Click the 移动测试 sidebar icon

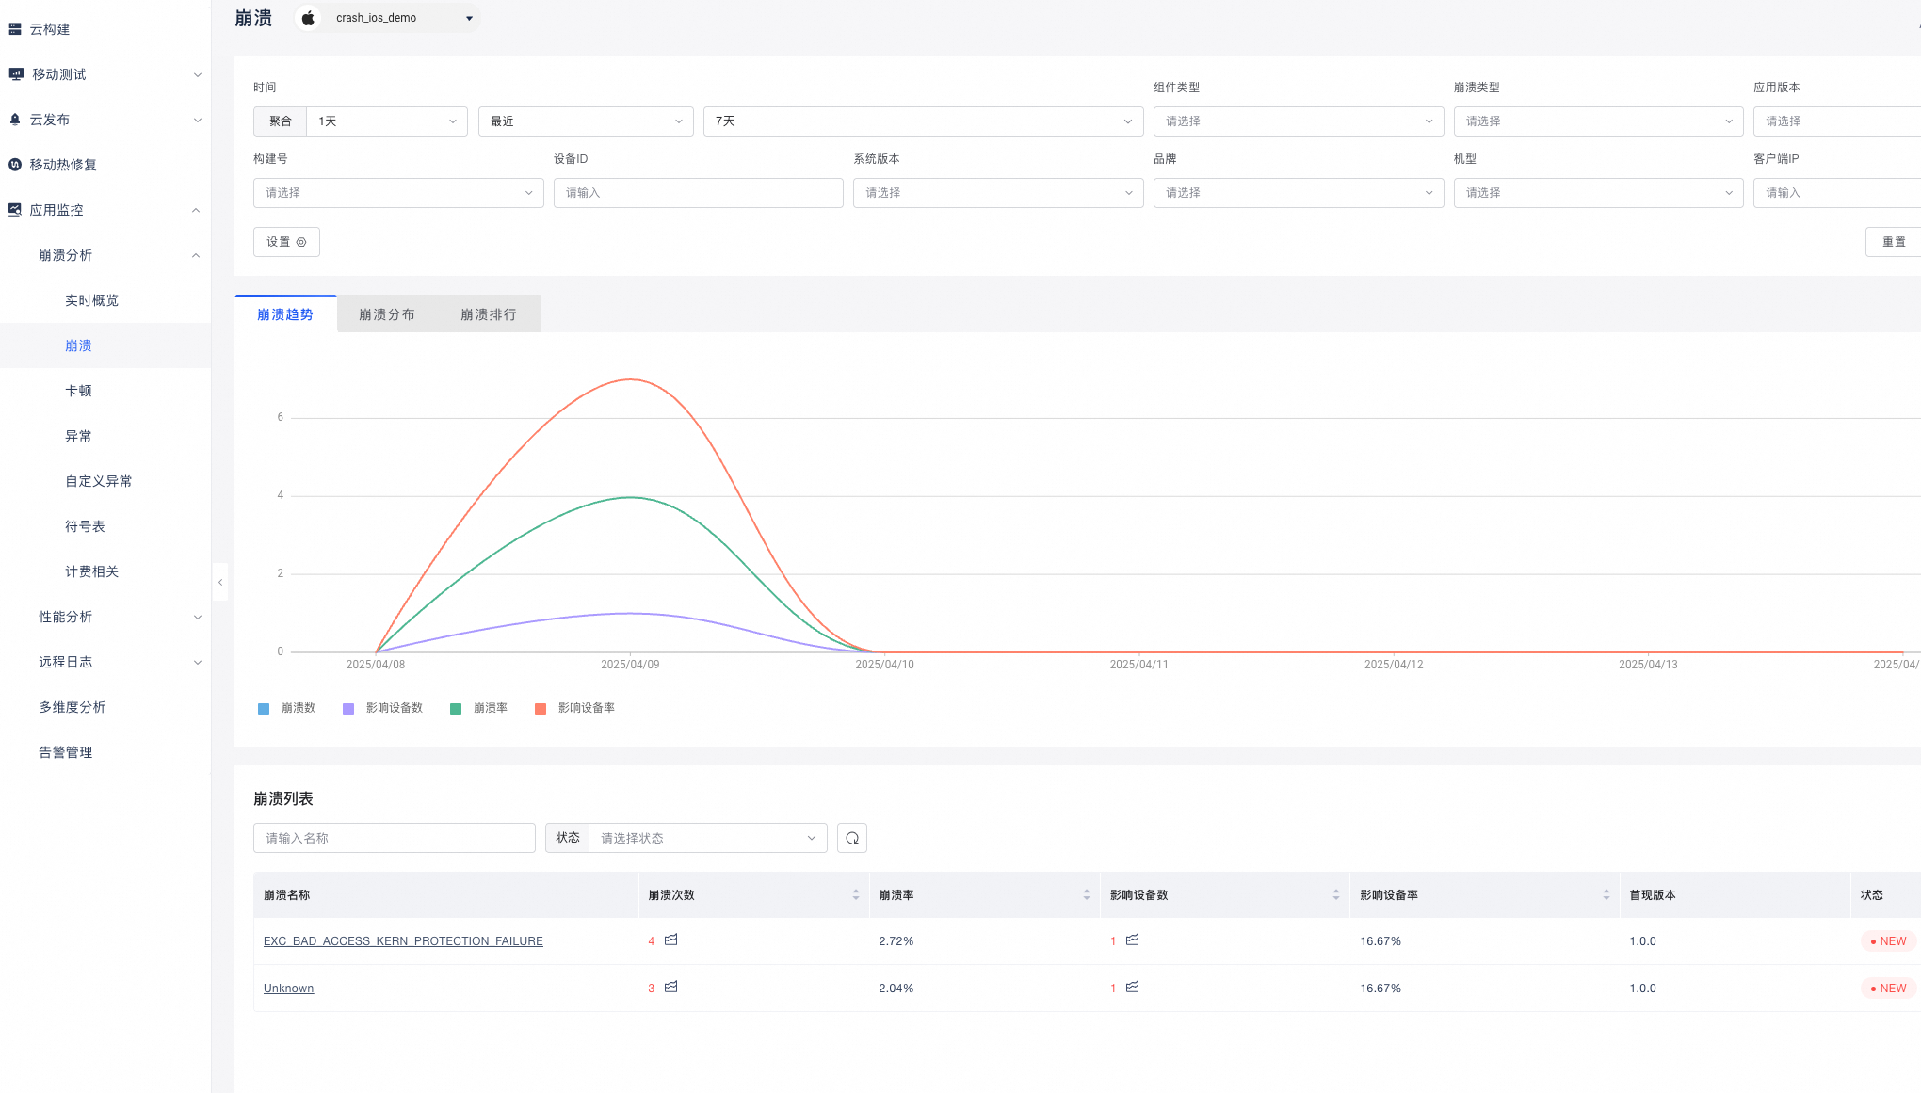point(15,74)
